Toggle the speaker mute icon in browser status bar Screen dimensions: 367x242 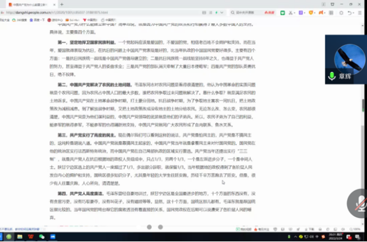coord(343,229)
